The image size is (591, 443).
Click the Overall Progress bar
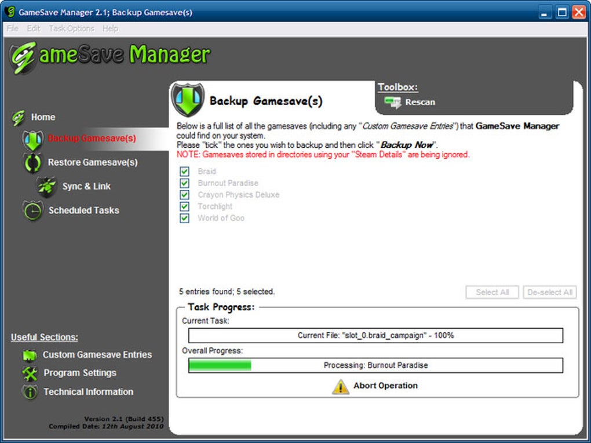tap(375, 365)
